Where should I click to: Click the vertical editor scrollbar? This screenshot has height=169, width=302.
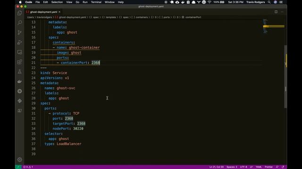[x=285, y=77]
